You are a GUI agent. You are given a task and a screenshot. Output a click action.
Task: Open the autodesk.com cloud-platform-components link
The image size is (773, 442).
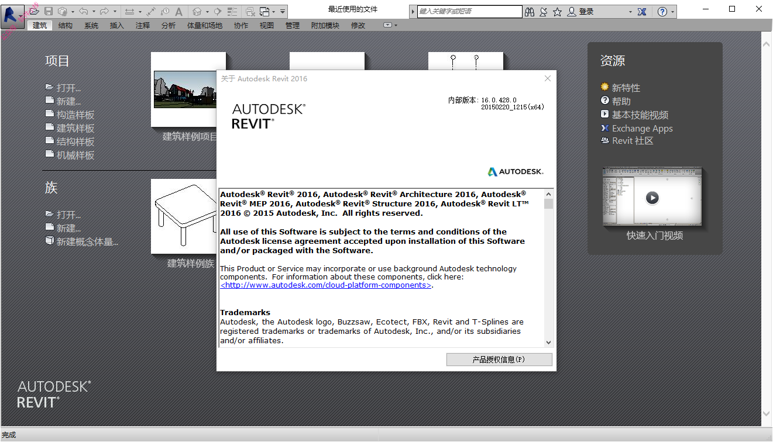[x=326, y=285]
